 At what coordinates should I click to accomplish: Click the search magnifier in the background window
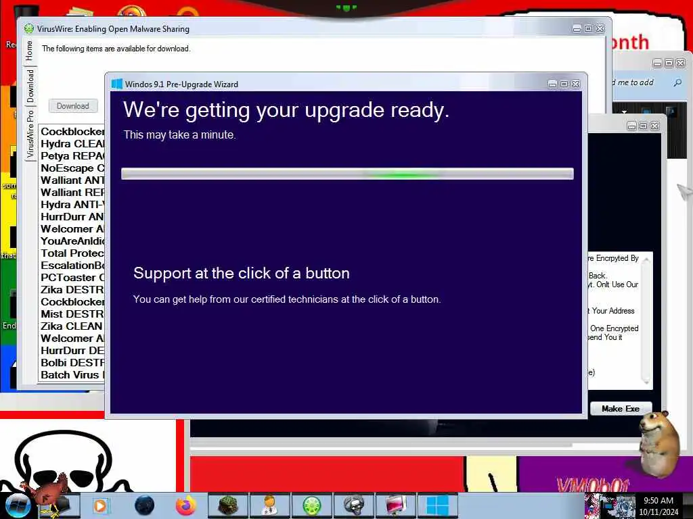click(677, 82)
